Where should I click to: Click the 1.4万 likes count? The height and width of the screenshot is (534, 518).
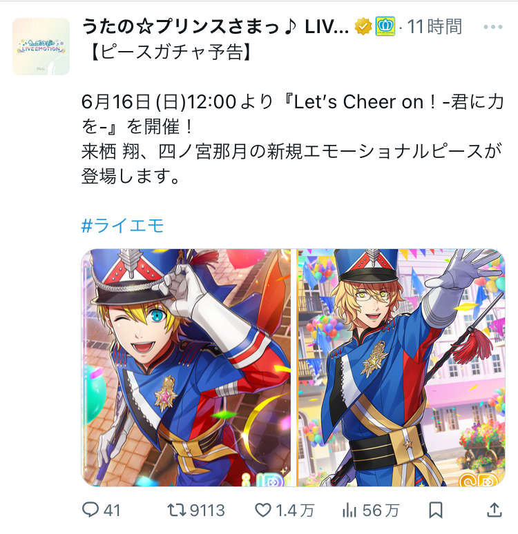(295, 511)
